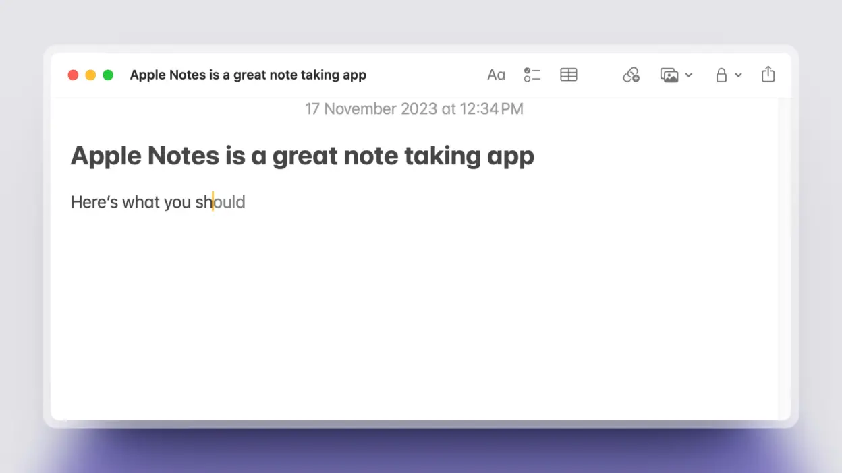Close the note window with red button
The image size is (842, 473).
(73, 75)
